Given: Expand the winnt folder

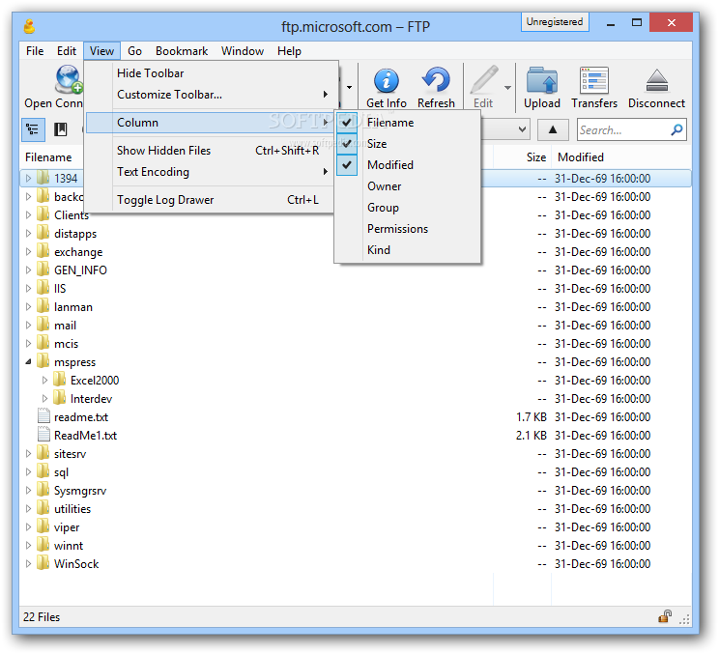Looking at the screenshot, I should 28,546.
